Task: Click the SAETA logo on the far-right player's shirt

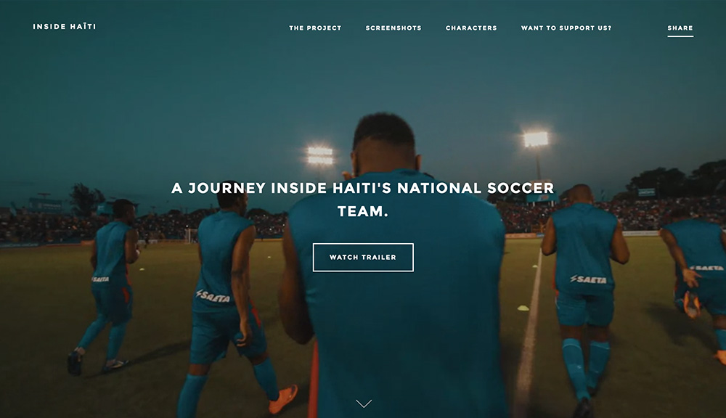Action: 707,268
